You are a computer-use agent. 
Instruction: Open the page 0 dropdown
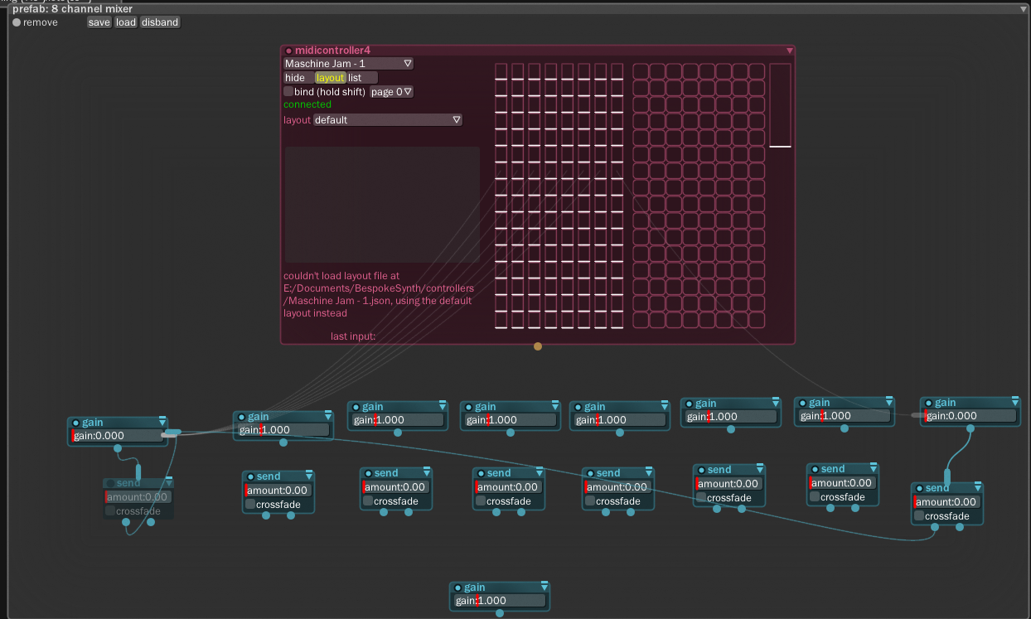coord(390,91)
